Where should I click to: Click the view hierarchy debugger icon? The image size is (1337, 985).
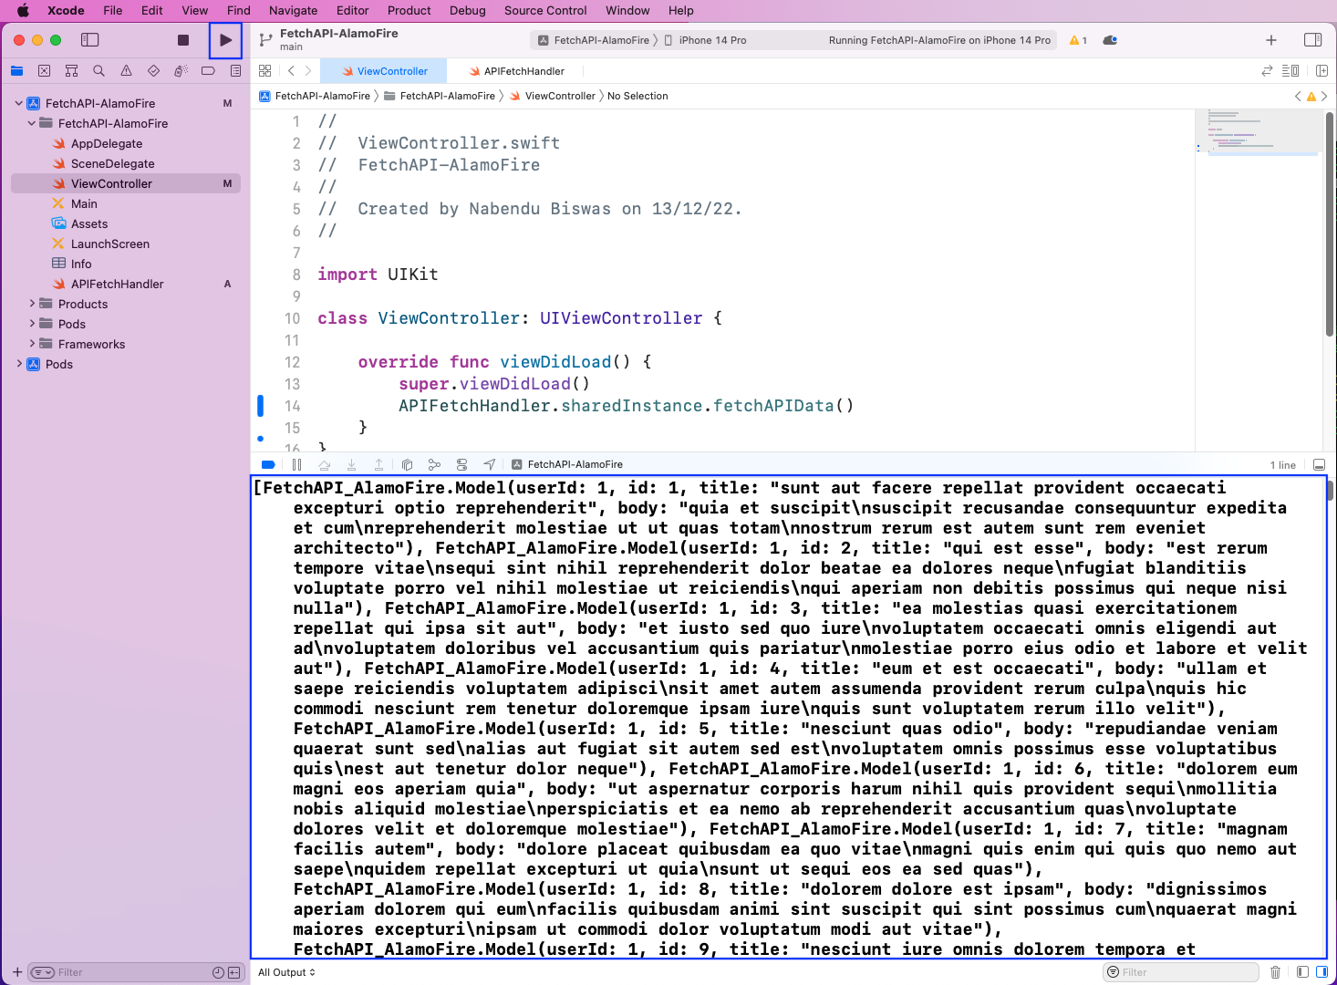pos(407,464)
